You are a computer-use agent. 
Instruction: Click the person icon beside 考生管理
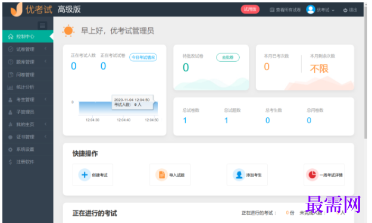[11, 100]
